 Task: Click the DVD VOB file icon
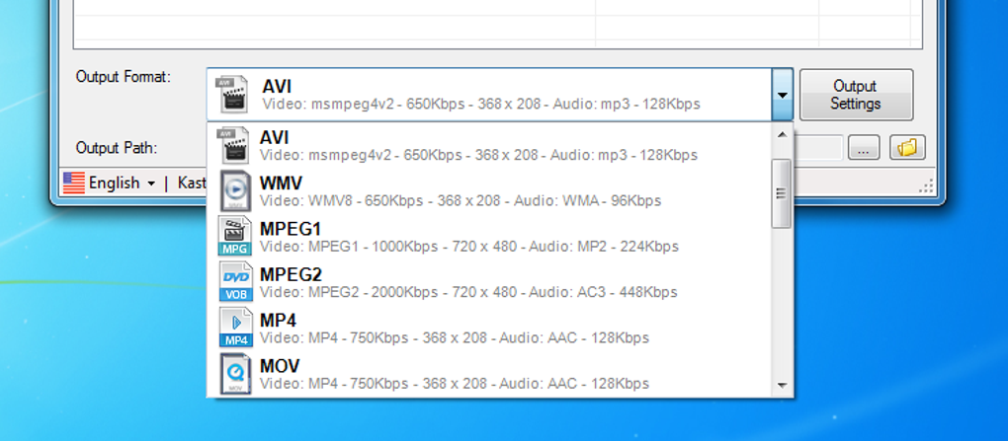(236, 282)
